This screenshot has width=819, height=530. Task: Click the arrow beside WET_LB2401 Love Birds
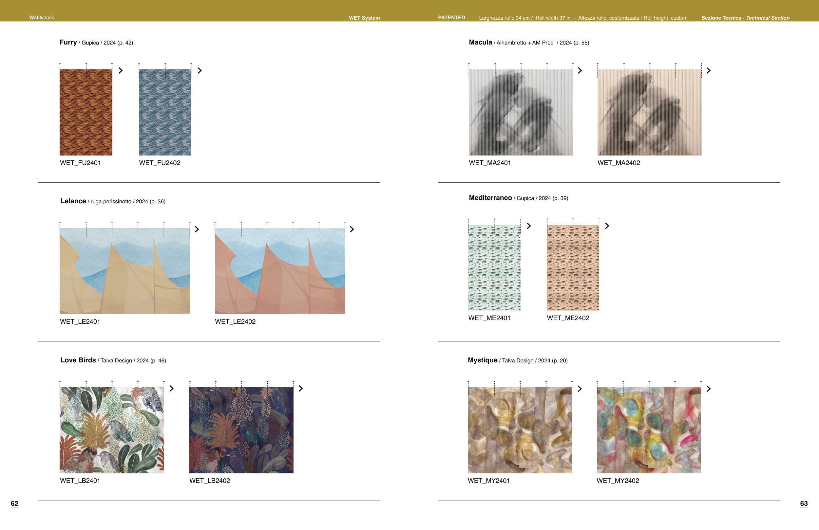pos(171,389)
